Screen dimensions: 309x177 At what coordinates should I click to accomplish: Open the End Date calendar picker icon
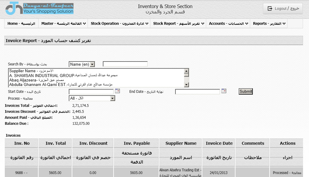pos(224,91)
